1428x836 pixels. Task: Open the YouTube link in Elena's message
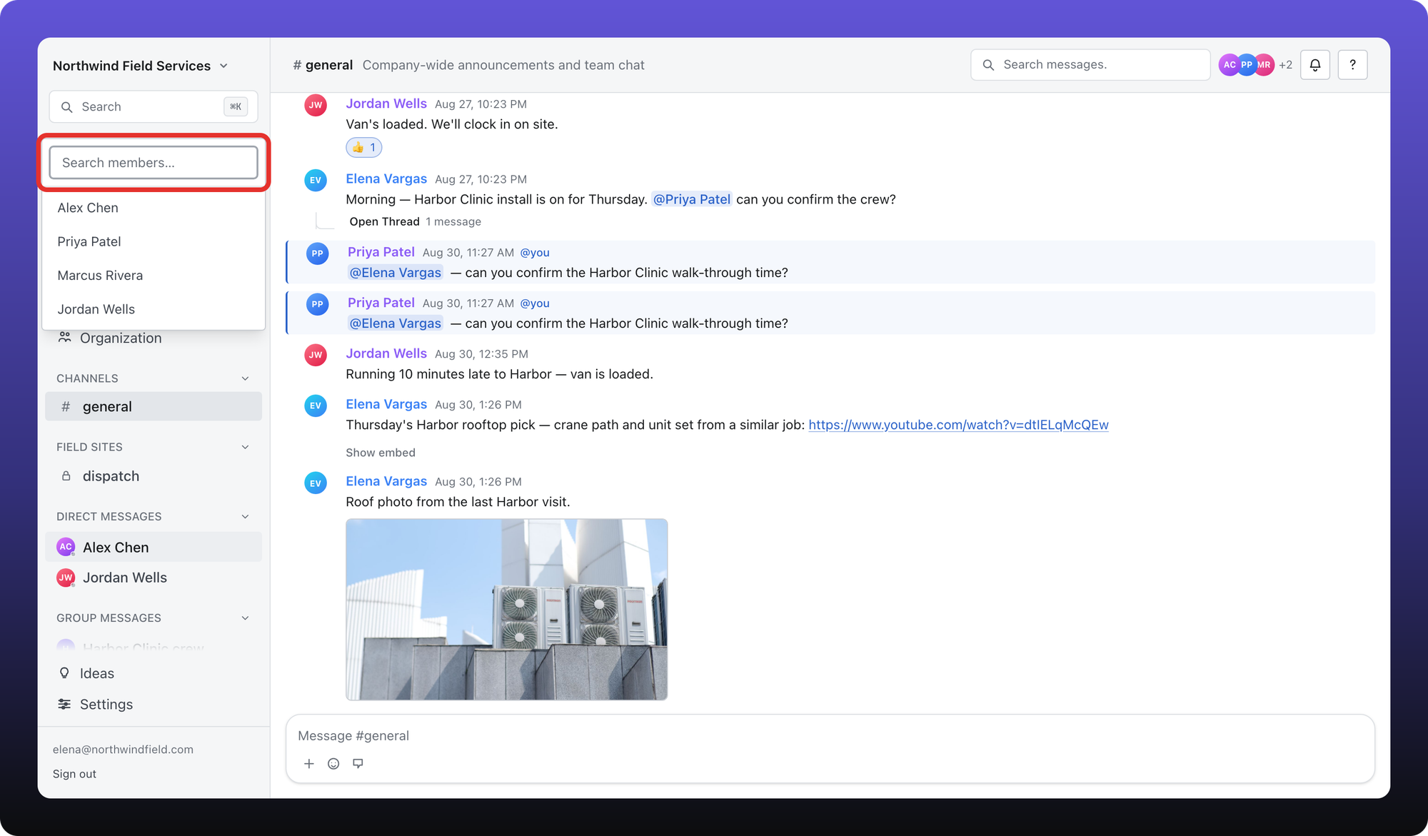tap(958, 425)
